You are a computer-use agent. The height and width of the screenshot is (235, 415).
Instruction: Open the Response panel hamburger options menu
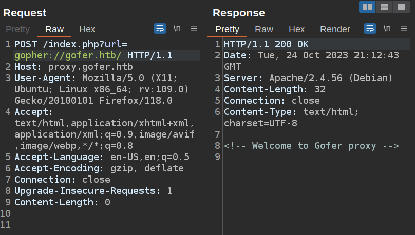point(404,29)
